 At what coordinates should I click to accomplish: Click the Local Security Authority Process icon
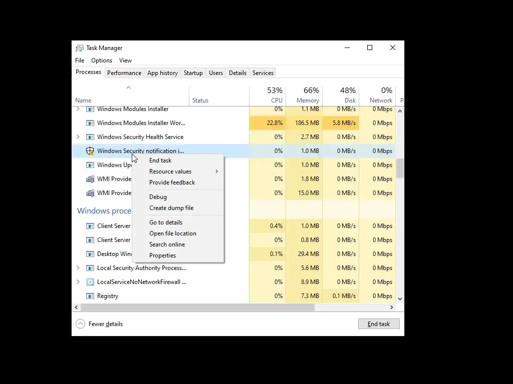(90, 268)
